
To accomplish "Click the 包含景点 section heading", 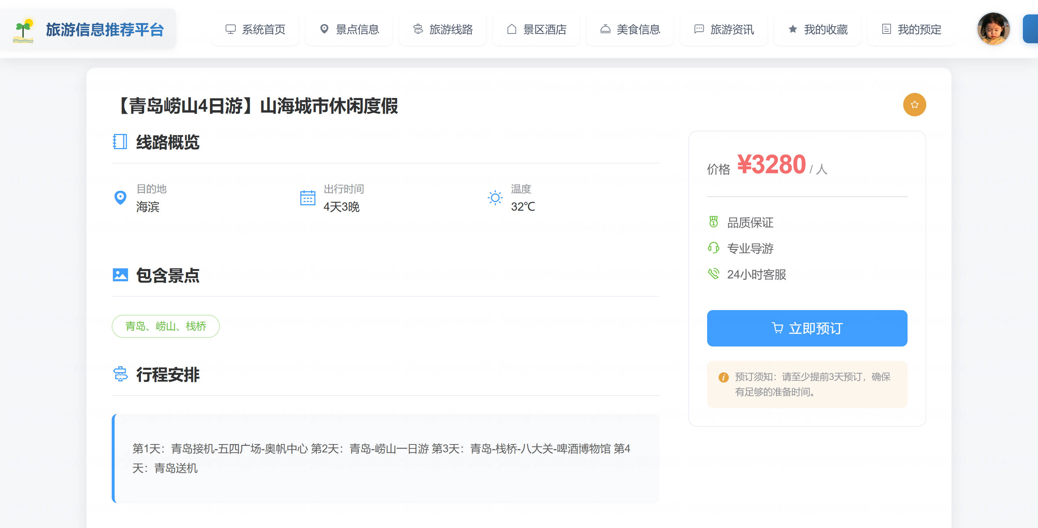I will tap(168, 275).
